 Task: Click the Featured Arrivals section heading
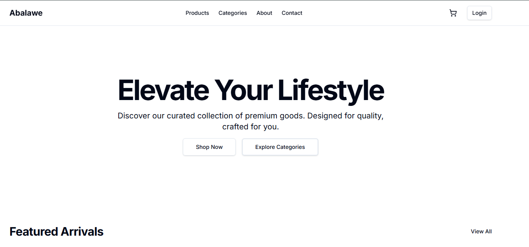click(56, 232)
